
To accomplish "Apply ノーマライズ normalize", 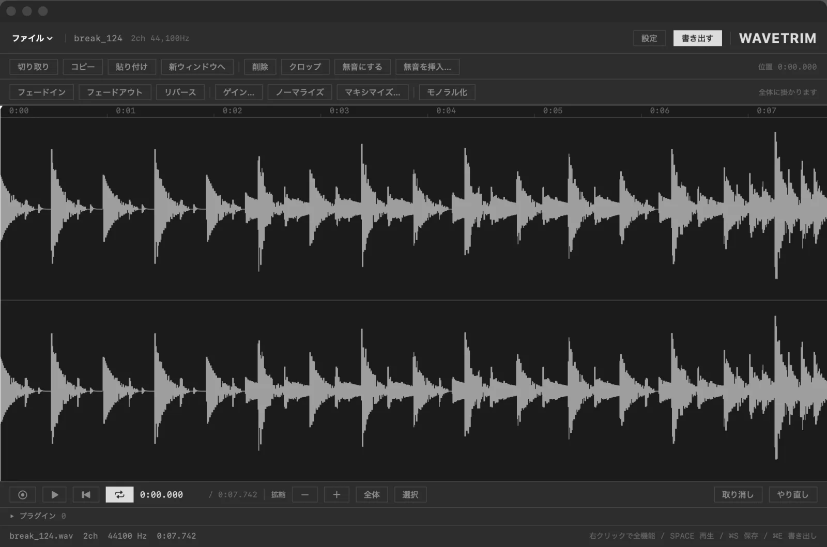I will click(300, 92).
